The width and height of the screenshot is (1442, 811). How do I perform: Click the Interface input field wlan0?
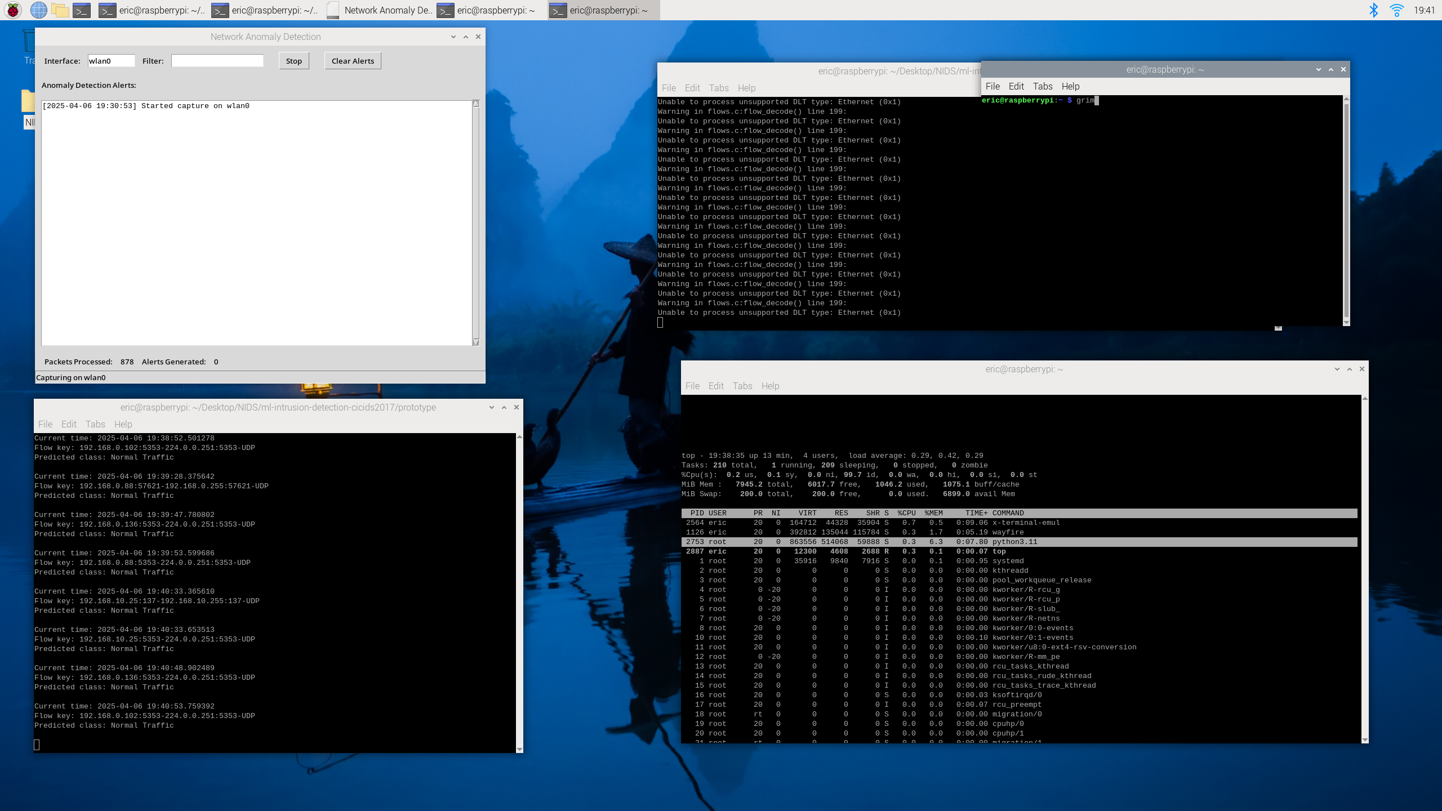(111, 61)
